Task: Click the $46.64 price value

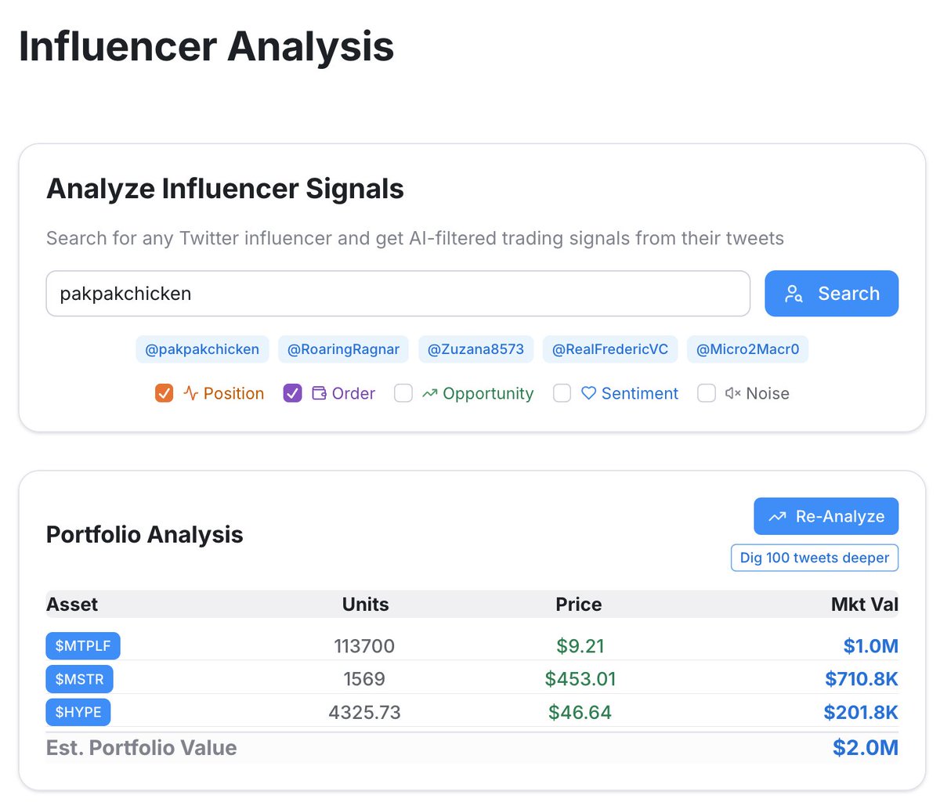Action: (580, 712)
